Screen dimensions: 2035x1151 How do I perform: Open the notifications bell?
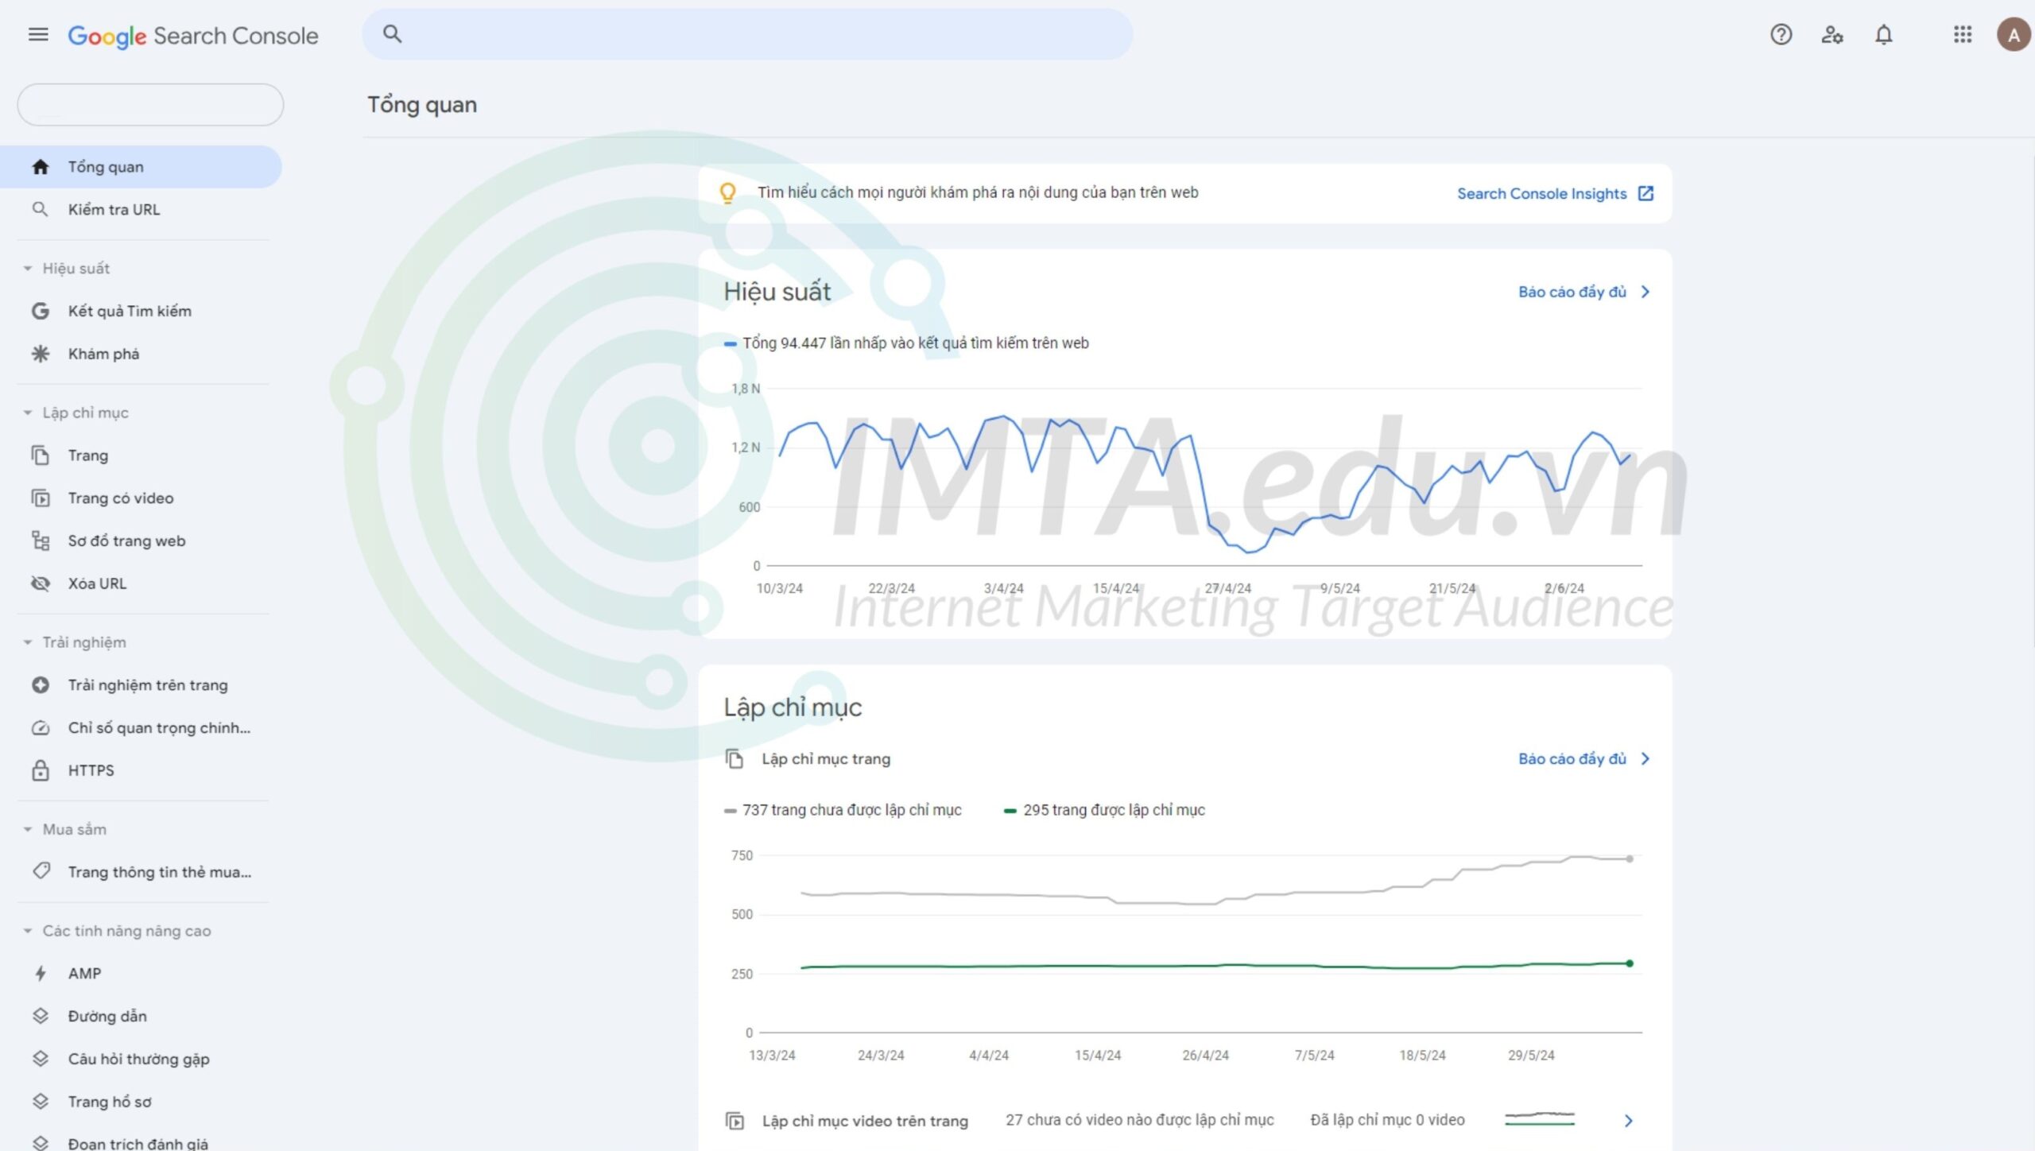coord(1883,35)
